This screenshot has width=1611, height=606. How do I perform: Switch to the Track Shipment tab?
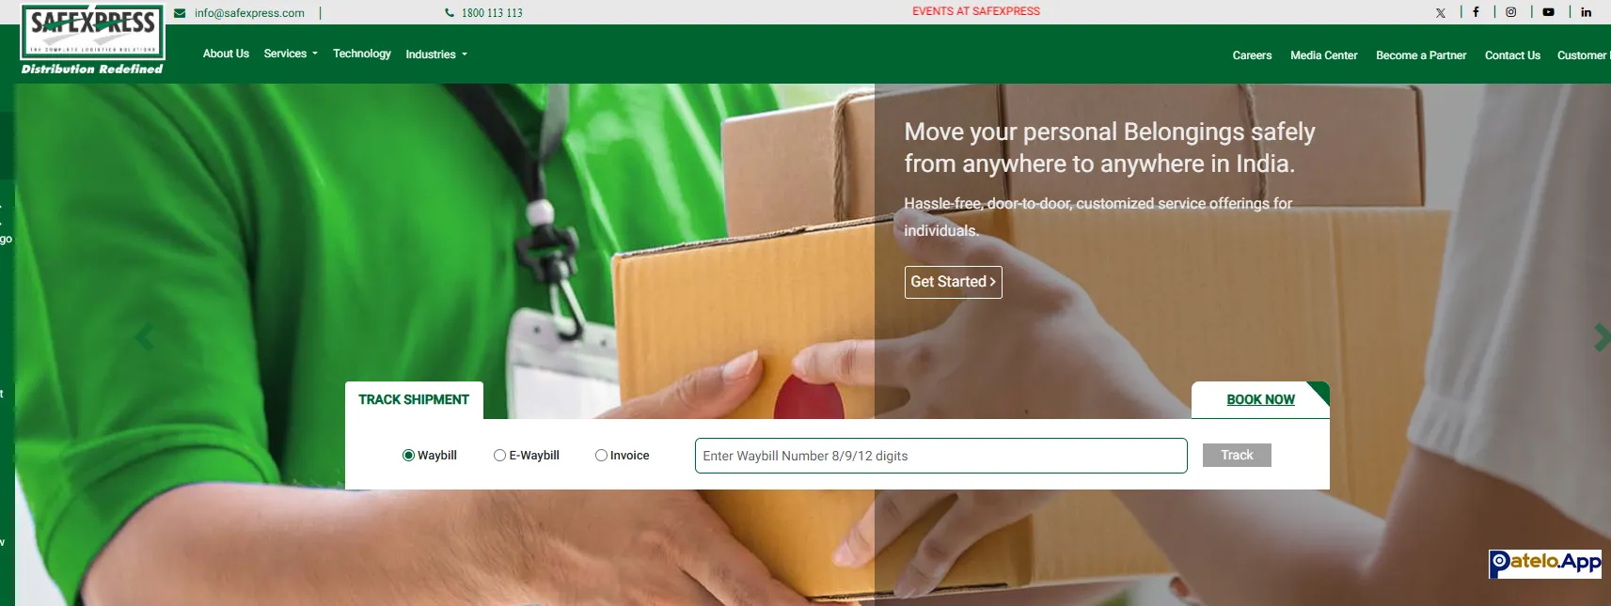click(x=414, y=400)
